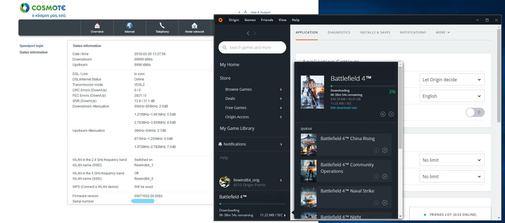Remove China Rising from queue
Viewport: 505px width, 223px height.
[x=385, y=150]
